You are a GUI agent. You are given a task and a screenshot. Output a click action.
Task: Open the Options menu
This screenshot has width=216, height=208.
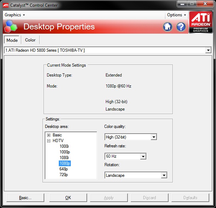coord(177,15)
